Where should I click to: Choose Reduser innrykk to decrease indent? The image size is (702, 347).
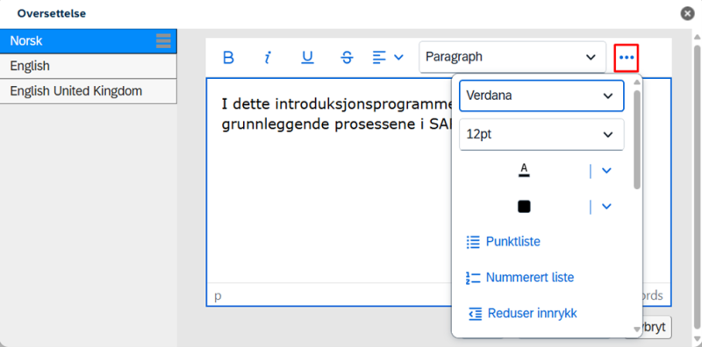click(x=522, y=314)
